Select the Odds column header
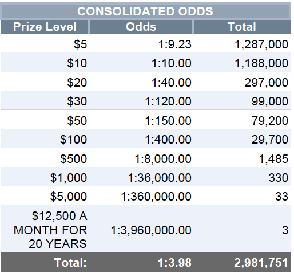The height and width of the screenshot is (273, 294). (141, 27)
